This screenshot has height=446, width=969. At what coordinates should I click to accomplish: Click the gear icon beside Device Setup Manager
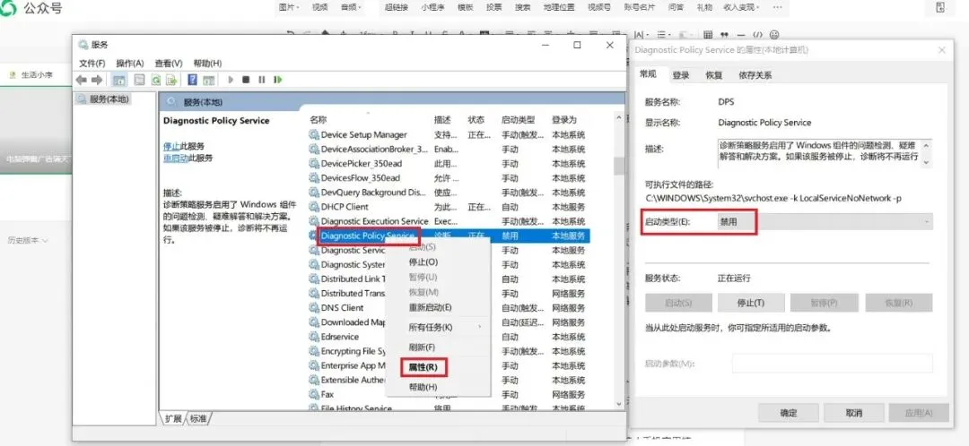[314, 134]
